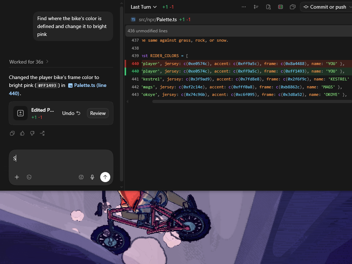Image resolution: width=352 pixels, height=264 pixels.
Task: Click the left scroll arrow under the diff
Action: tap(128, 101)
